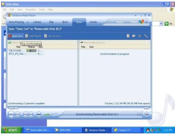The height and width of the screenshot is (134, 175).
Task: Click the QQ penguin tray icon
Action: 148,130
